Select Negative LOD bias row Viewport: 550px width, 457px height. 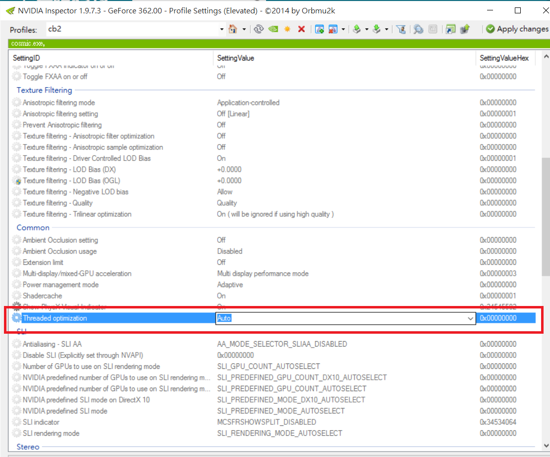(x=273, y=192)
